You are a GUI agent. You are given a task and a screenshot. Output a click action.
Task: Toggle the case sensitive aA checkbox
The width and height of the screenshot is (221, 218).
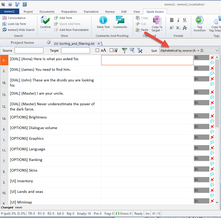[97, 50]
